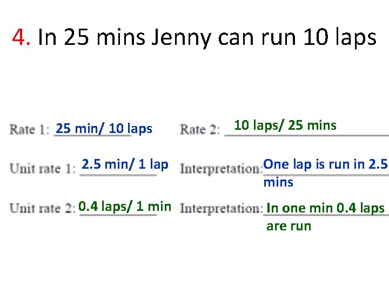Select the 0.4 laps/ 1 min answer
Screen dimensions: 389x292
(125, 207)
